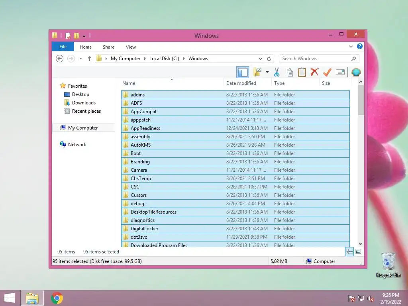Viewport: 408px width, 306px height.
Task: Select the DigitalLocker folder
Action: tap(235, 228)
